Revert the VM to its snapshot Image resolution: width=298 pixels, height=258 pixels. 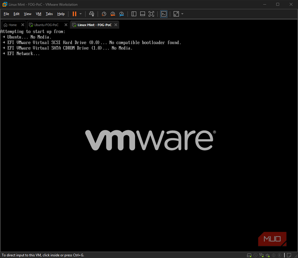113,14
